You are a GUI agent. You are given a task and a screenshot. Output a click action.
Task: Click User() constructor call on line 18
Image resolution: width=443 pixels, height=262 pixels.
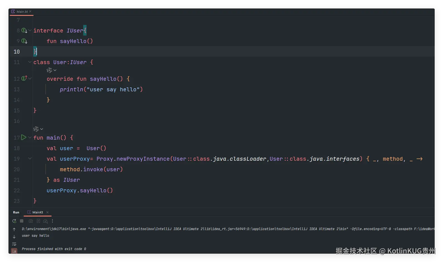pos(96,148)
